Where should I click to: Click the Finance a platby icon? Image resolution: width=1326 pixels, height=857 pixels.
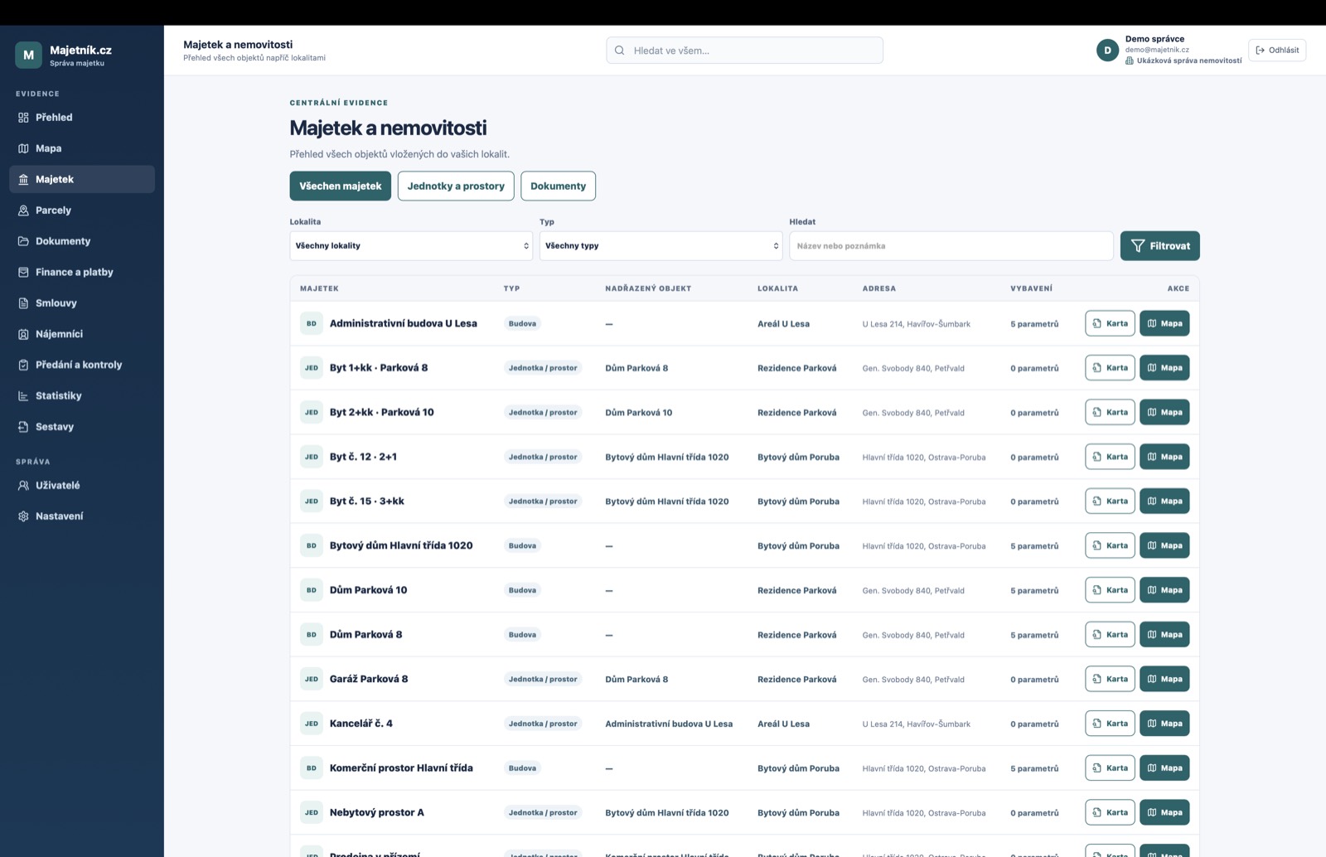pyautogui.click(x=23, y=272)
